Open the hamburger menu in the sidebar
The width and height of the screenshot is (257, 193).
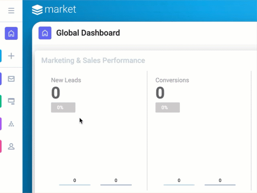pyautogui.click(x=11, y=11)
